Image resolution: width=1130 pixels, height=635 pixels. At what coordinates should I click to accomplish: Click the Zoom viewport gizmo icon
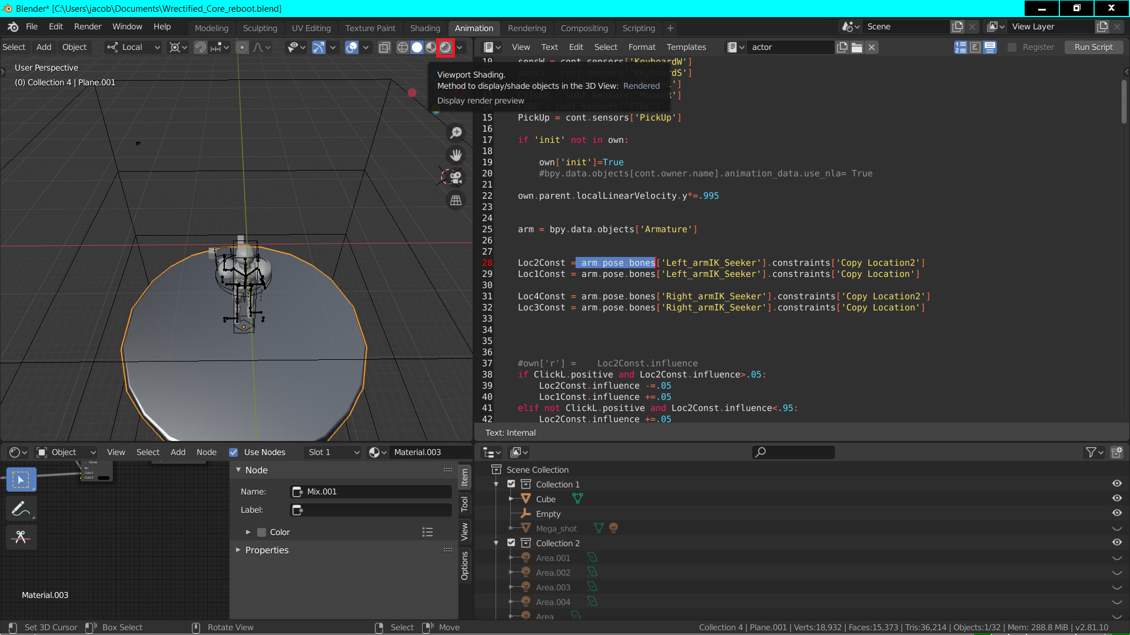456,133
